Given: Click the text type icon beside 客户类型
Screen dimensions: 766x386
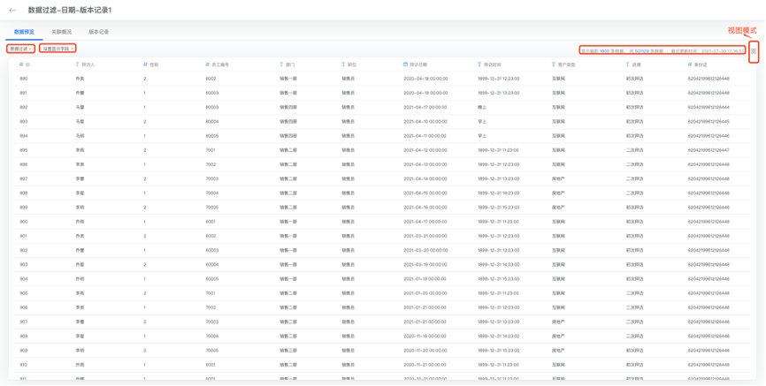Looking at the screenshot, I should 554,64.
